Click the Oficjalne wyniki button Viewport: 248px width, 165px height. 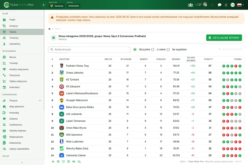[x=224, y=38]
